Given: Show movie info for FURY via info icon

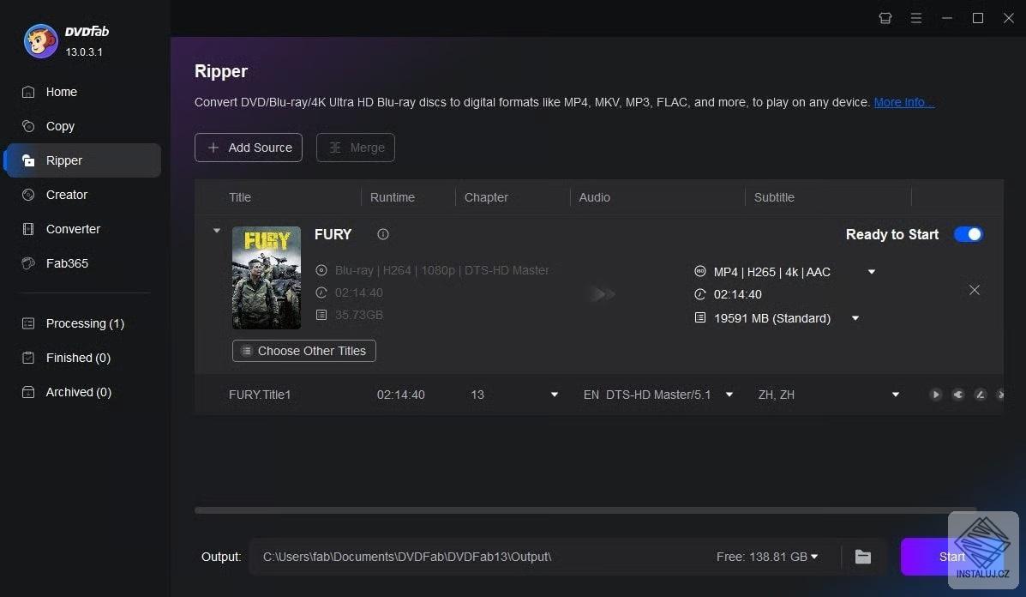Looking at the screenshot, I should (x=383, y=234).
